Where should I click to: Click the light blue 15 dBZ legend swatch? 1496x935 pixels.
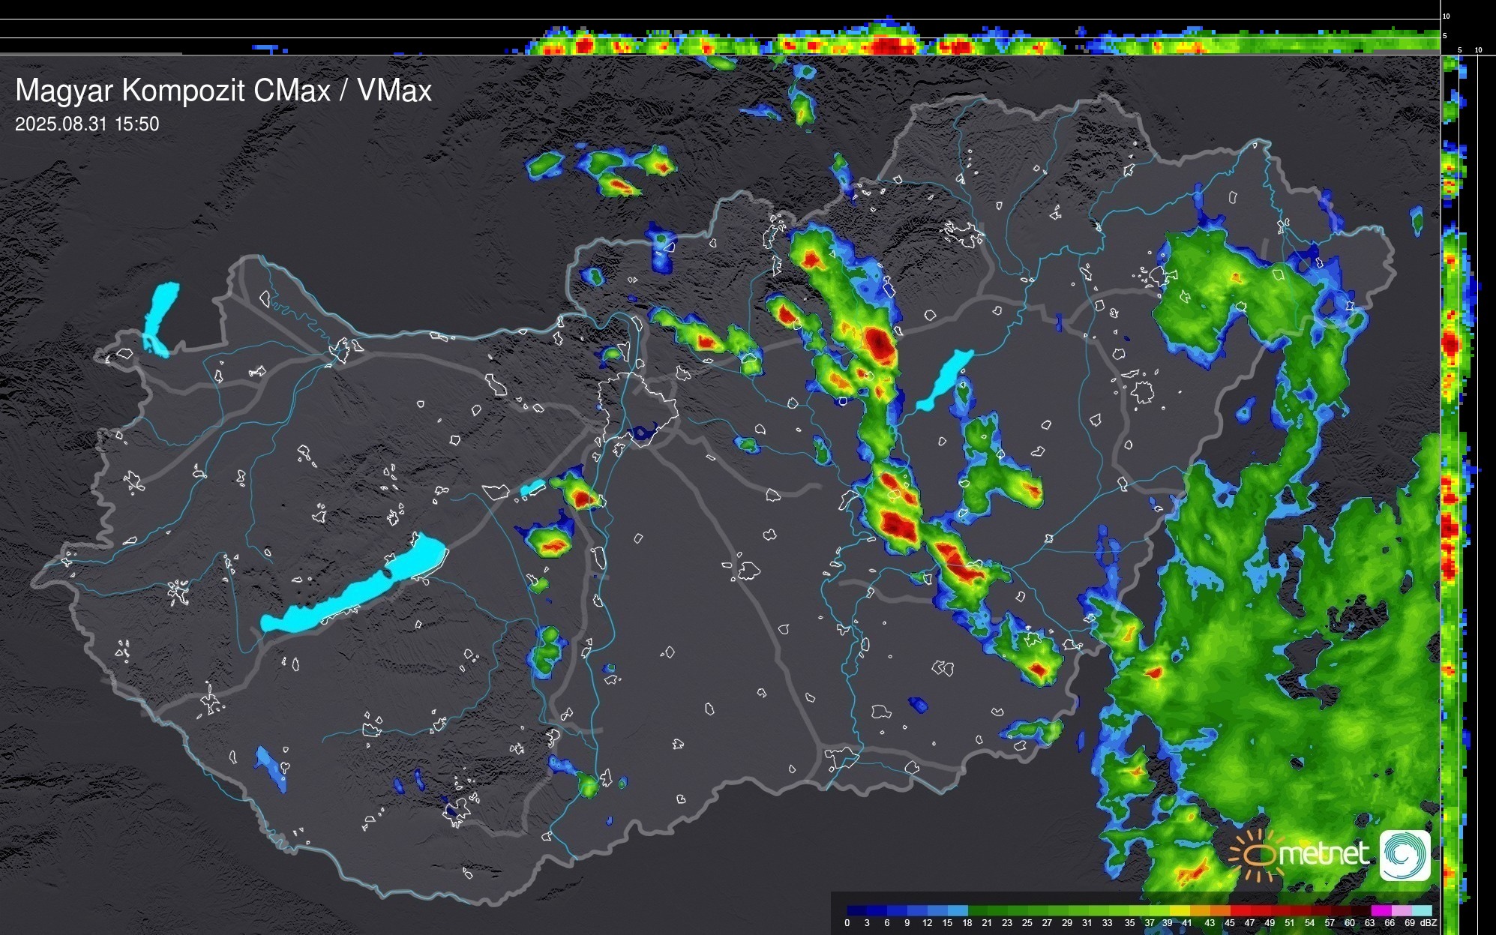tap(958, 910)
